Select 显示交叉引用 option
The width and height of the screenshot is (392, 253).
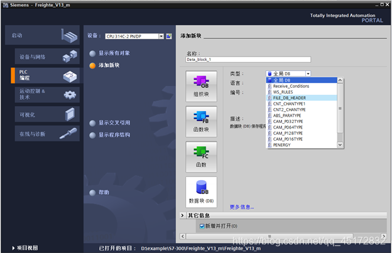[110, 123]
